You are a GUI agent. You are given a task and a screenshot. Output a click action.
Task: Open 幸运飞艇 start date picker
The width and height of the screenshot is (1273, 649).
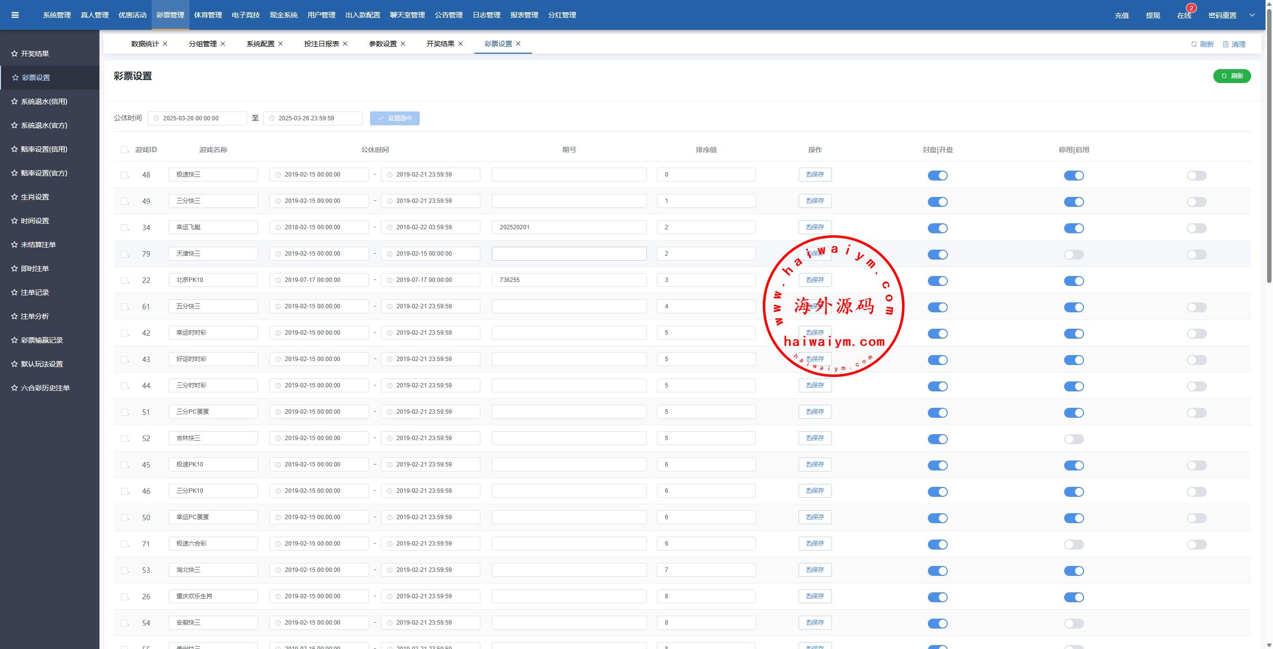[319, 227]
